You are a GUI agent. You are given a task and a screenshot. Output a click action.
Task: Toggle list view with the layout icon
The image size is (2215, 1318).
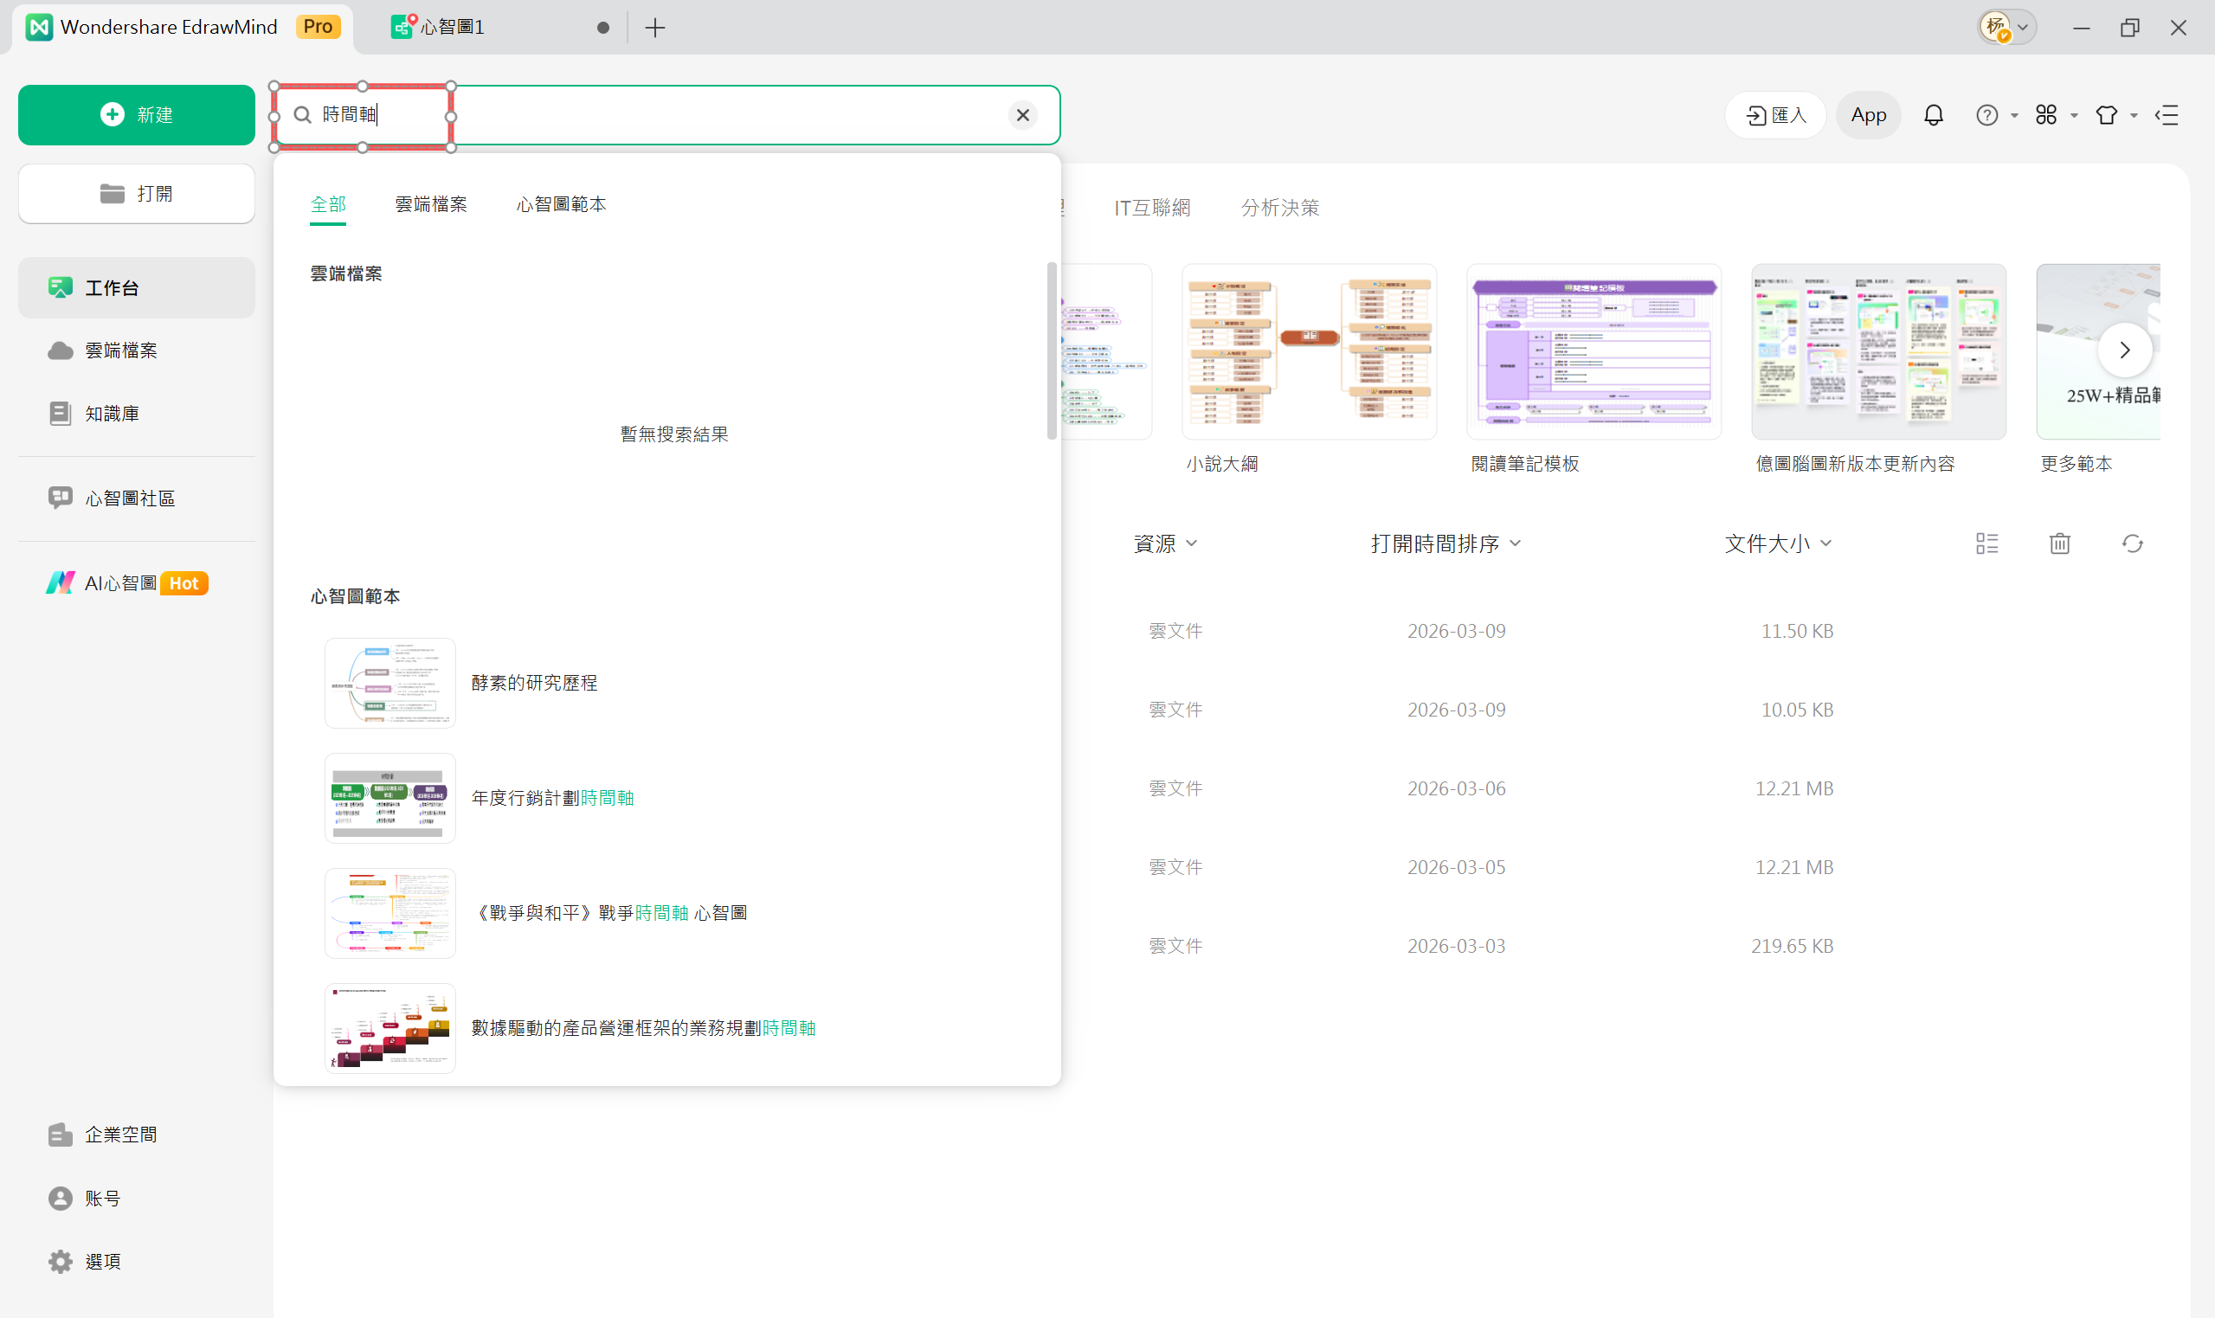click(1986, 543)
